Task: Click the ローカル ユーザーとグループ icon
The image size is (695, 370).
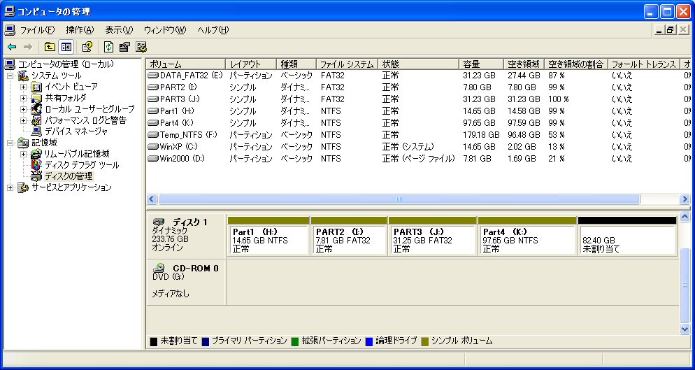Action: 37,108
